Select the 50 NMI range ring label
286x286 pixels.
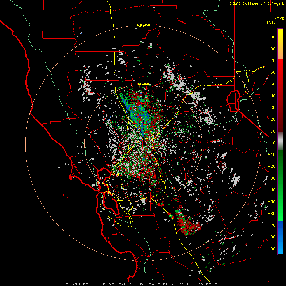(143, 84)
